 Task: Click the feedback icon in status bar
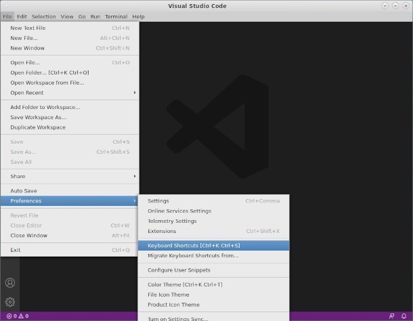(391, 316)
